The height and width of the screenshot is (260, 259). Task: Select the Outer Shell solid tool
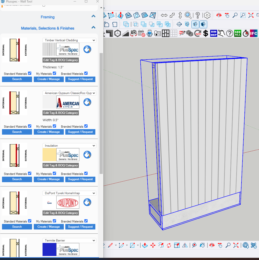(x=126, y=24)
